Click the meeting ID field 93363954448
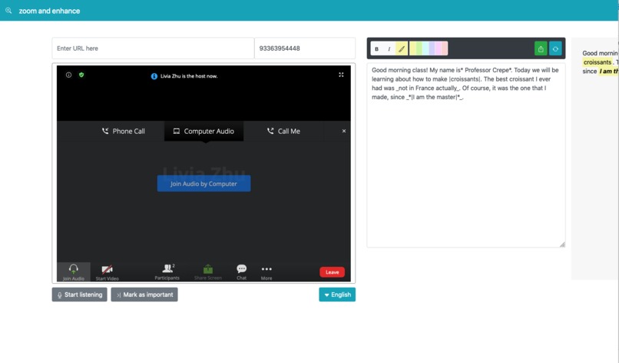This screenshot has width=619, height=363. click(305, 48)
